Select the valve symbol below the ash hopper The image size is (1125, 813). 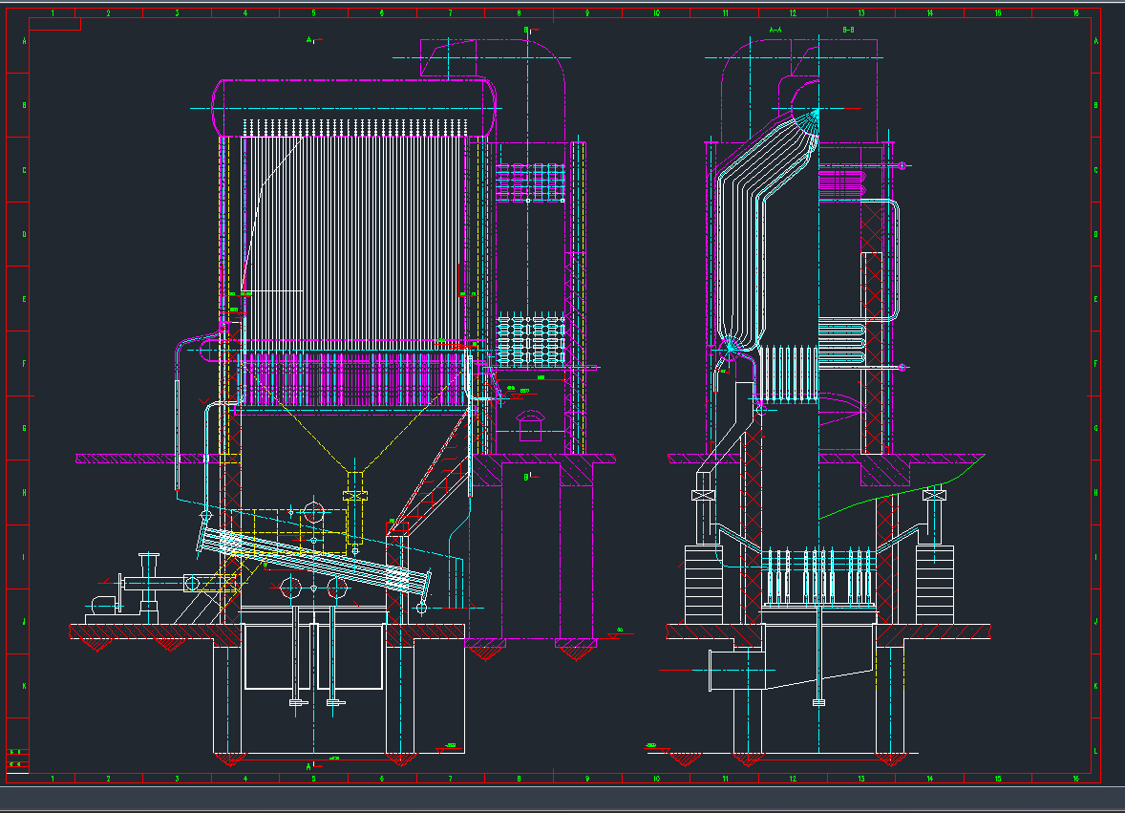pyautogui.click(x=354, y=495)
